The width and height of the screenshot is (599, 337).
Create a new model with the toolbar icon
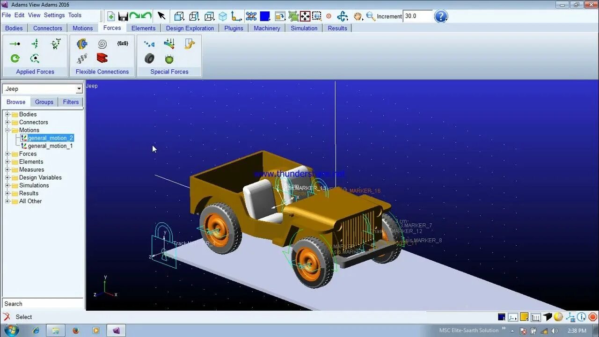click(x=111, y=16)
